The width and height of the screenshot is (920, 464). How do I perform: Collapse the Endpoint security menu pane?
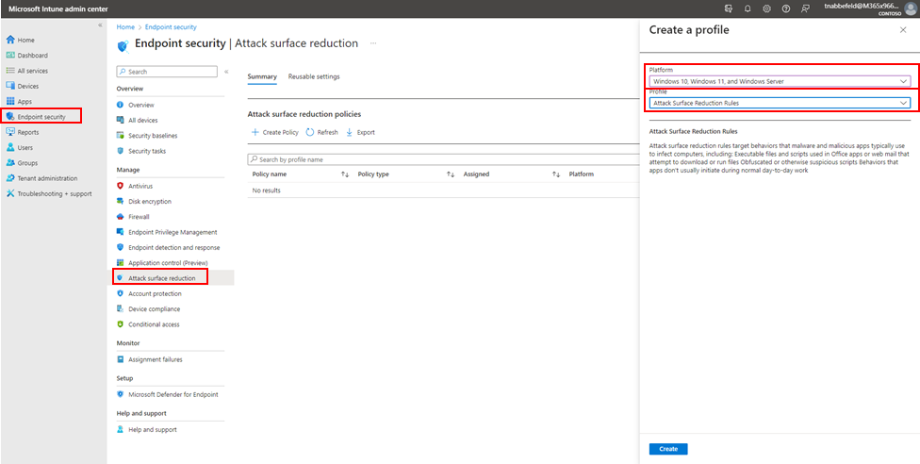click(226, 72)
